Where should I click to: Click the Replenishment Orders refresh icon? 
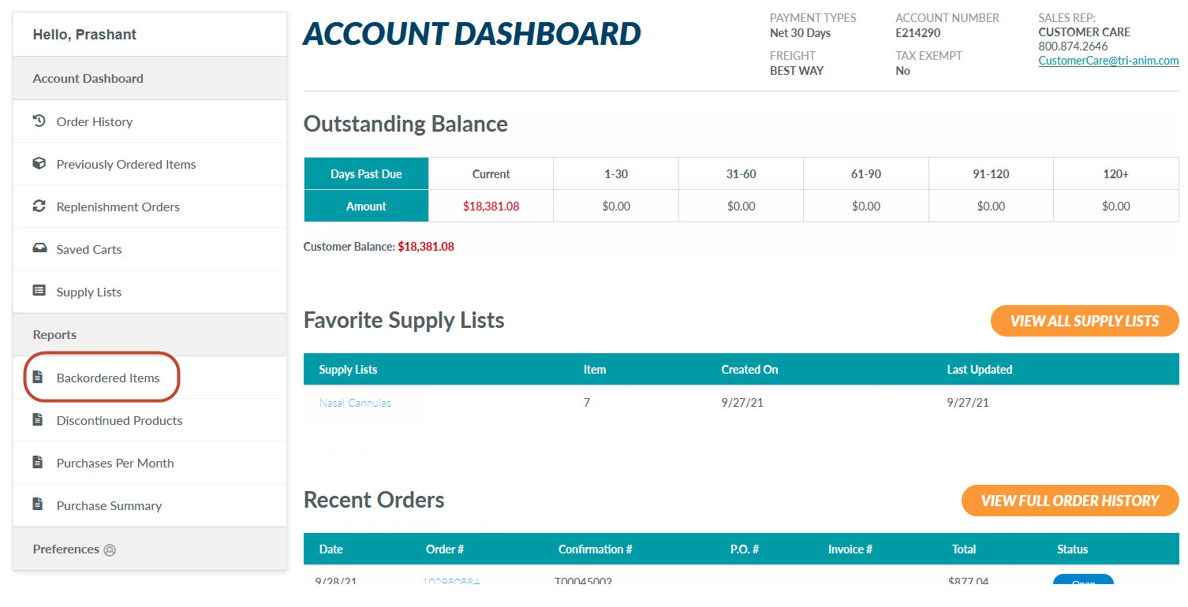[39, 207]
